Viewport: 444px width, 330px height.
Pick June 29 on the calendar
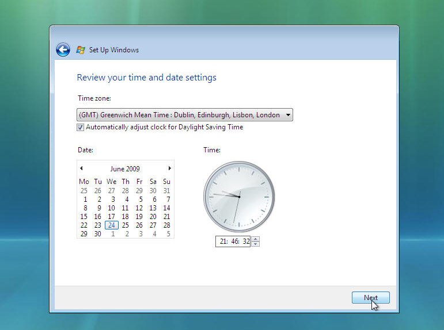click(84, 234)
